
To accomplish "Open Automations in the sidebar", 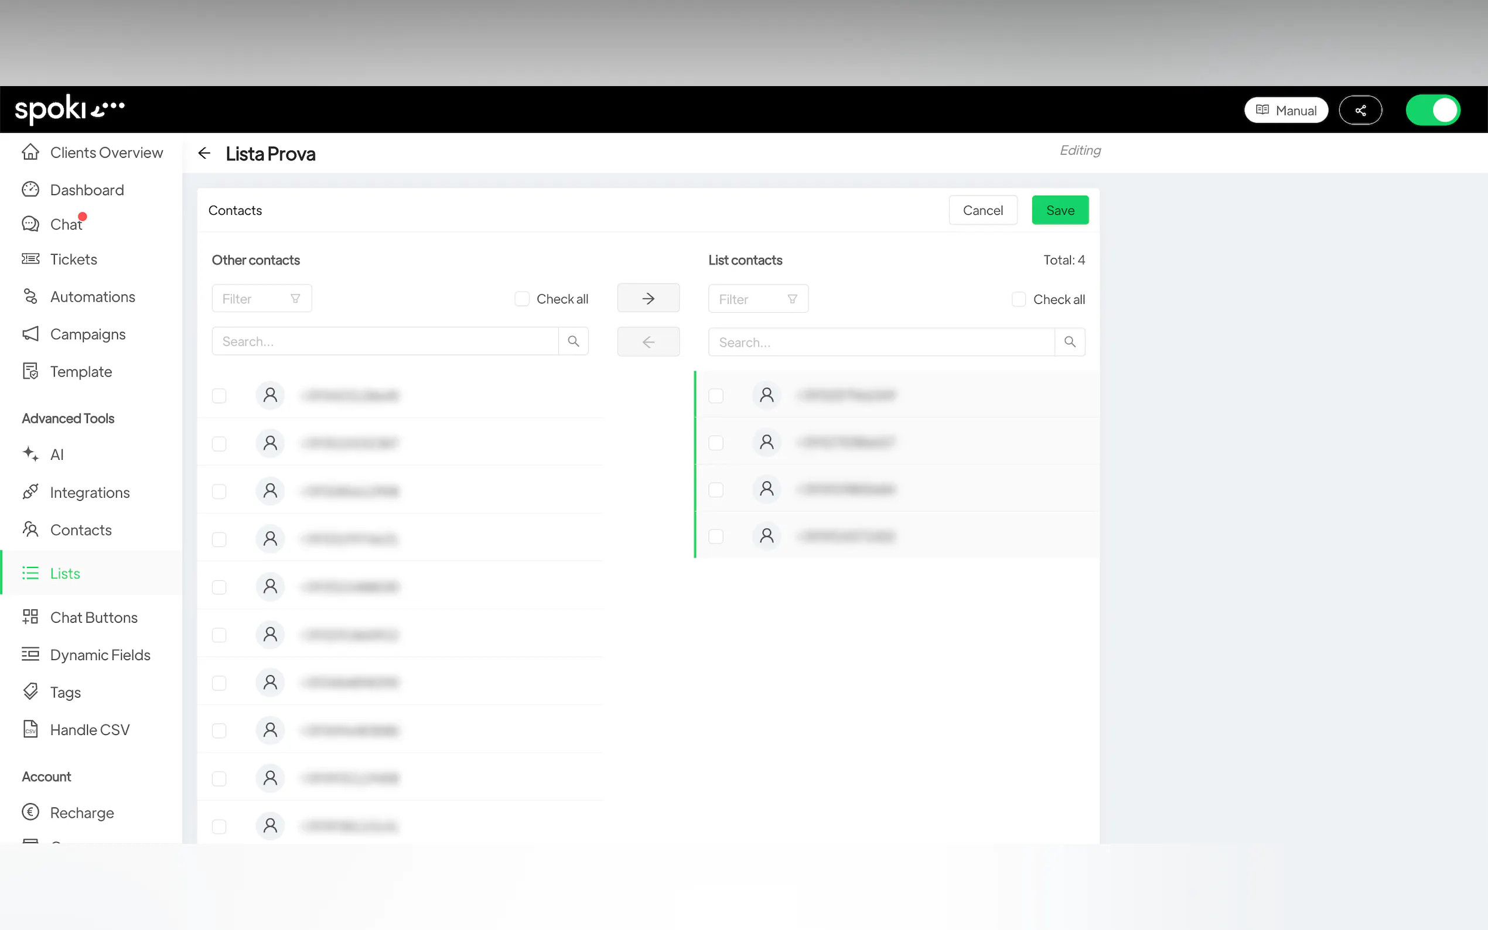I will click(93, 296).
